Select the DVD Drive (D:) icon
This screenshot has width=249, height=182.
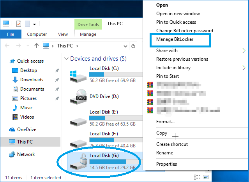coord(78,96)
